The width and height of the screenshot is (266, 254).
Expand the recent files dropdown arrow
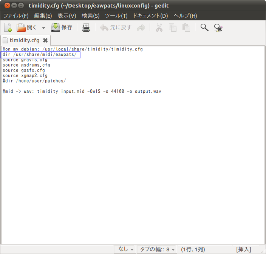pyautogui.click(x=43, y=28)
